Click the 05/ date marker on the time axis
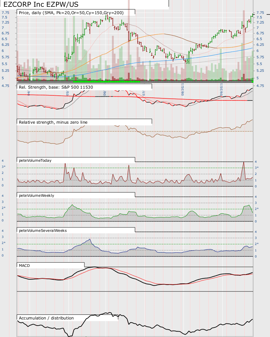 [67, 93]
